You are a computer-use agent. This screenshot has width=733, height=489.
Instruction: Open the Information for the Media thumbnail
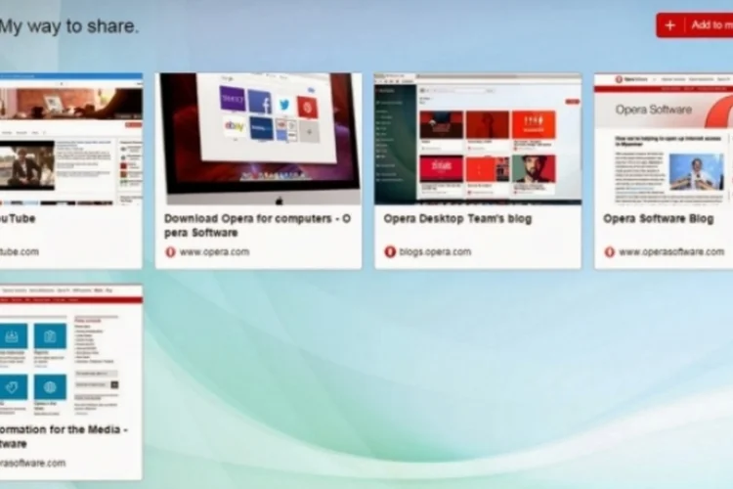(x=71, y=350)
